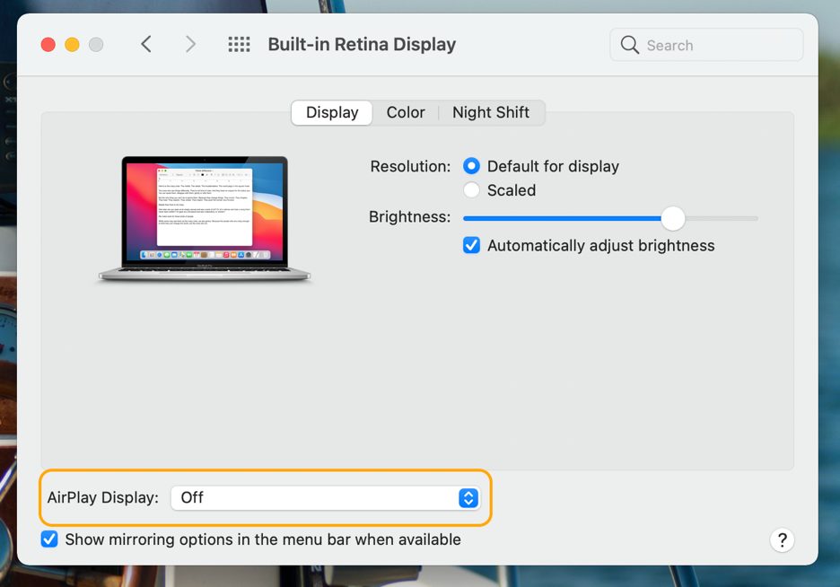Switch to the Color tab
This screenshot has width=840, height=587.
click(406, 112)
